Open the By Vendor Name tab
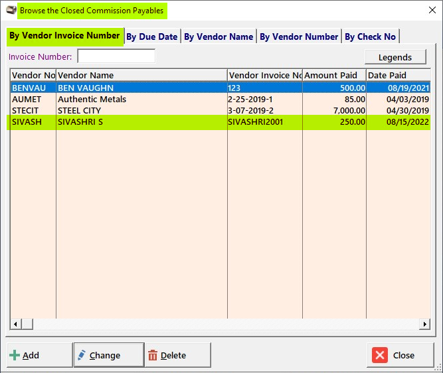The width and height of the screenshot is (443, 373). (x=219, y=37)
